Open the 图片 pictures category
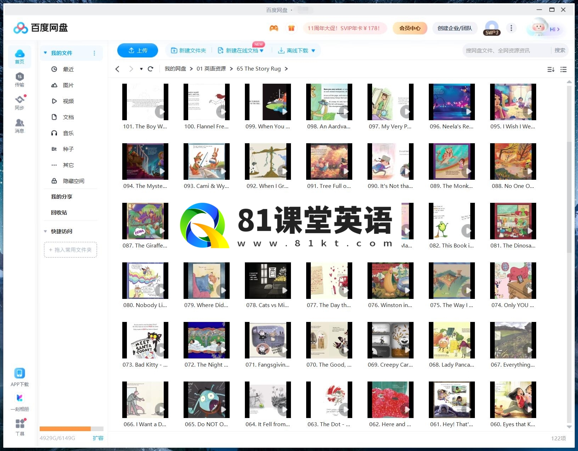 tap(68, 85)
